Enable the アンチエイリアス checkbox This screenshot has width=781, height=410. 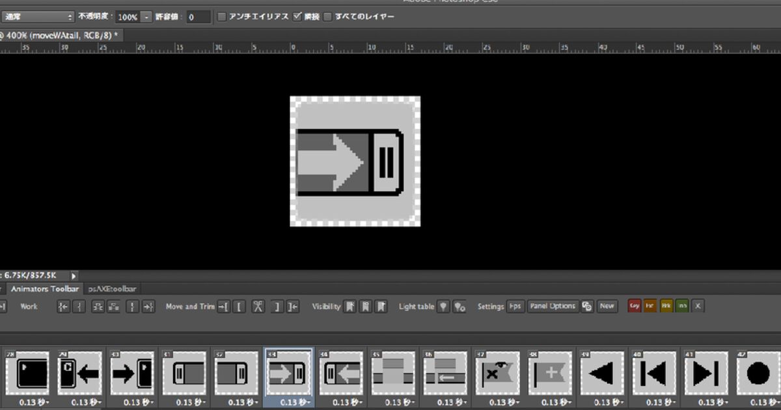[221, 16]
